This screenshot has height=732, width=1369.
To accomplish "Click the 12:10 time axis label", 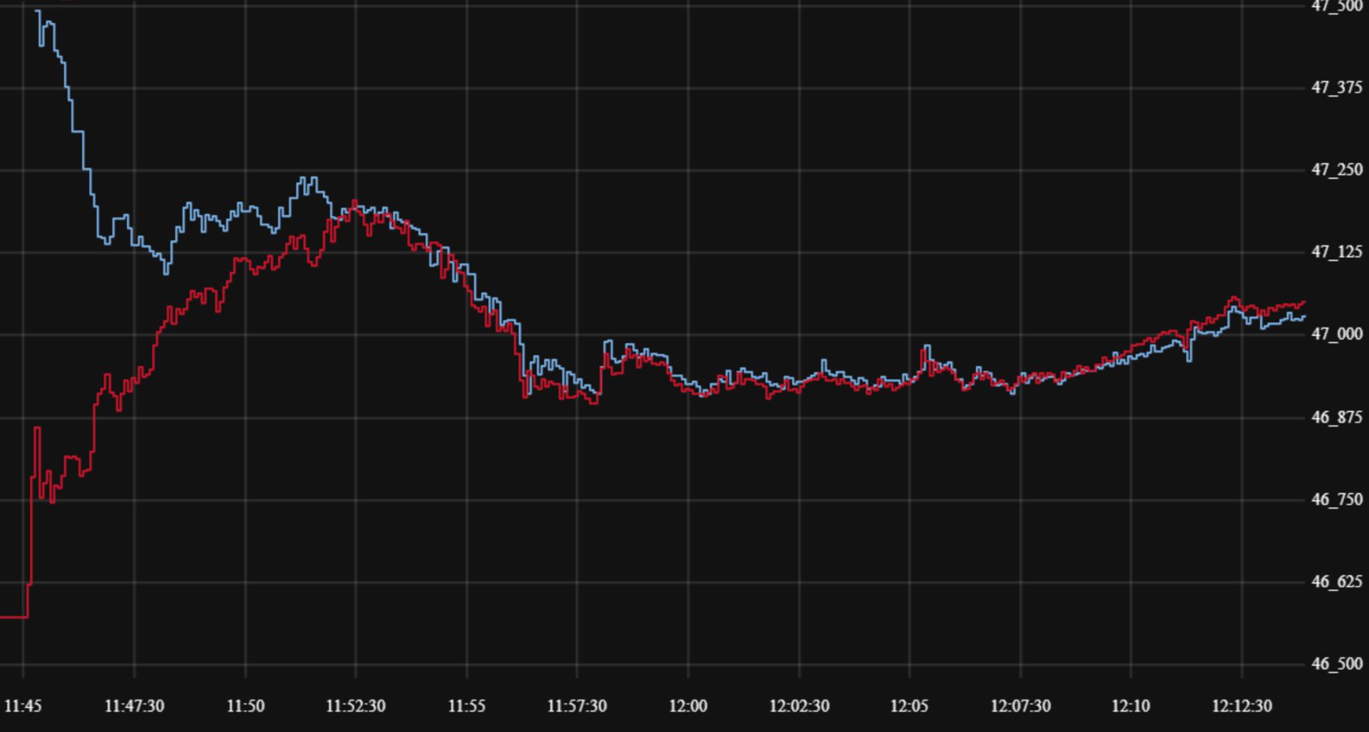I will [1131, 706].
